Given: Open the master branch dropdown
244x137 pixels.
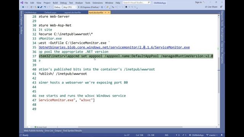Looking at the screenshot, I should (212, 135).
